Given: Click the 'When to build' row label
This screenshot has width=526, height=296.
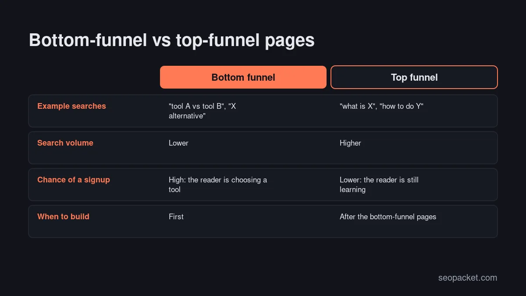Looking at the screenshot, I should (x=63, y=217).
